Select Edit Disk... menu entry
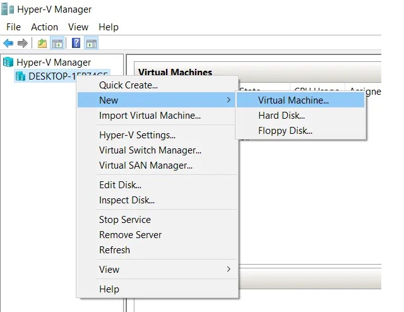The image size is (404, 312). 156,185
